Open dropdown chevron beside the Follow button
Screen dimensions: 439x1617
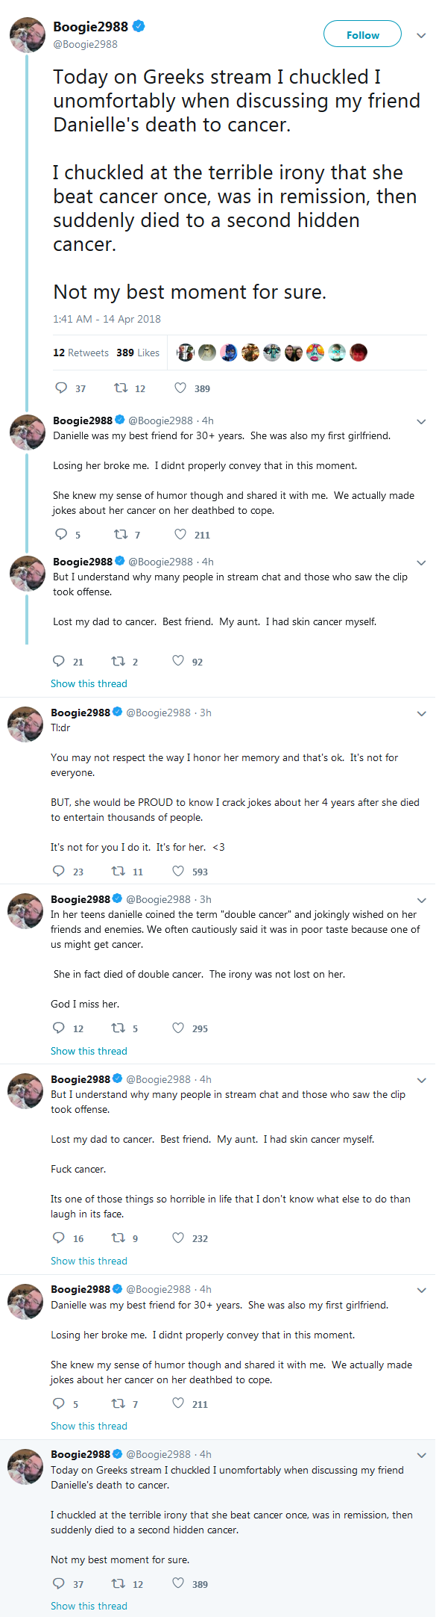pos(421,35)
